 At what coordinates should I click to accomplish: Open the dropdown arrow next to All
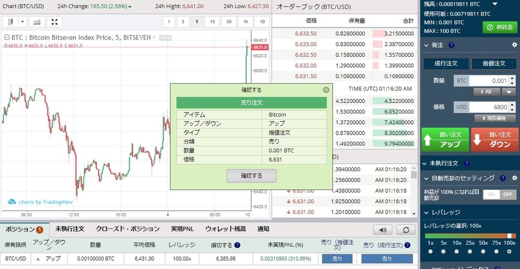click(509, 92)
